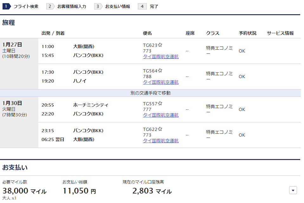The image size is (304, 203).
Task: Select step 1 フライト検索
Action: (20, 6)
